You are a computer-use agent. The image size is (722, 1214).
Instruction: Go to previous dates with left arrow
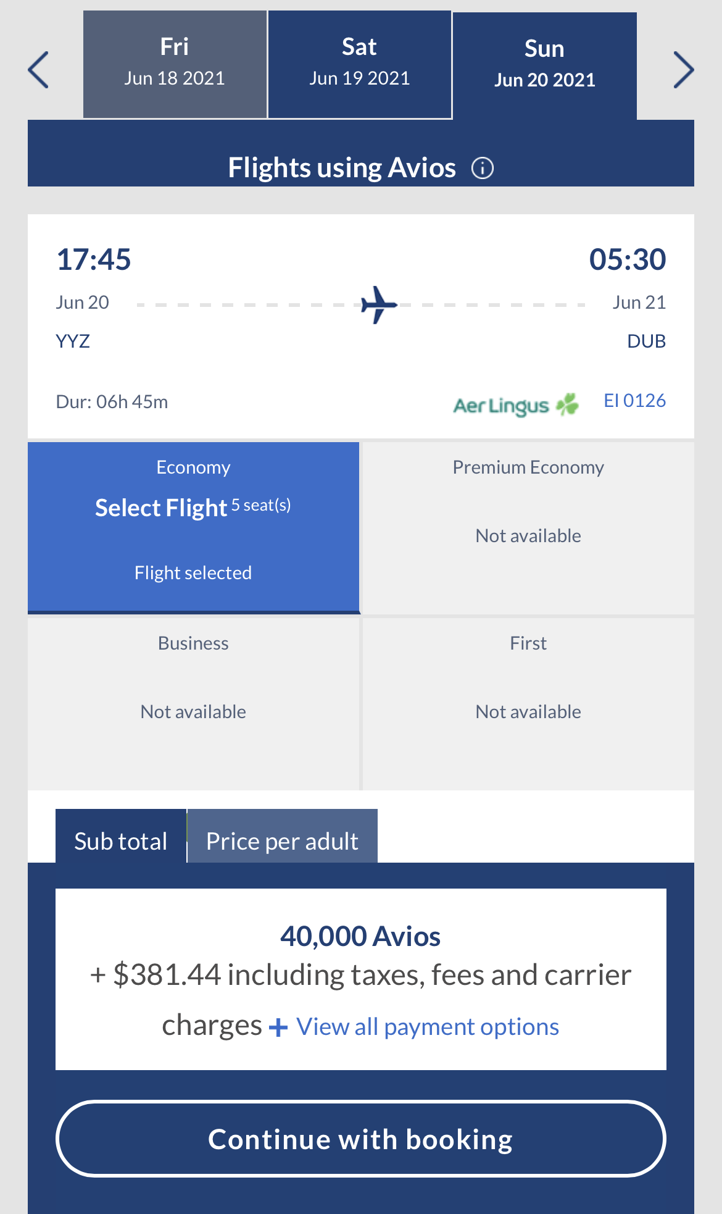[x=39, y=70]
